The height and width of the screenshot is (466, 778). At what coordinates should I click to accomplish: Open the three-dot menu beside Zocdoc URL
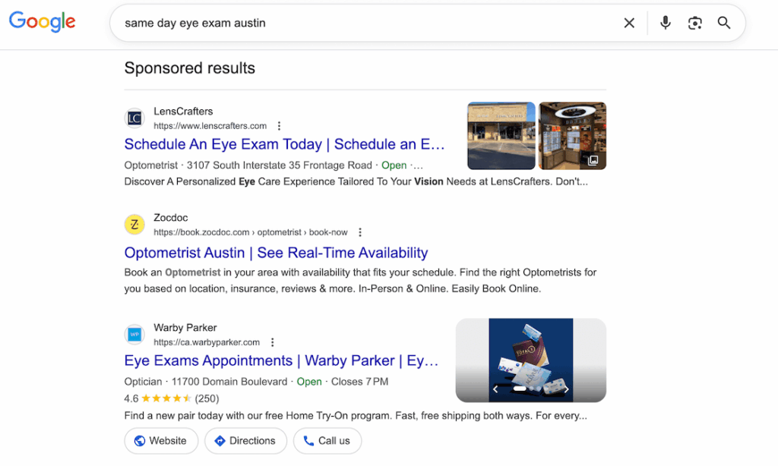(359, 231)
